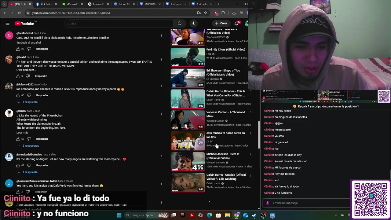Open @musicadelbuendios channel link
The height and width of the screenshot is (220, 391).
[29, 155]
